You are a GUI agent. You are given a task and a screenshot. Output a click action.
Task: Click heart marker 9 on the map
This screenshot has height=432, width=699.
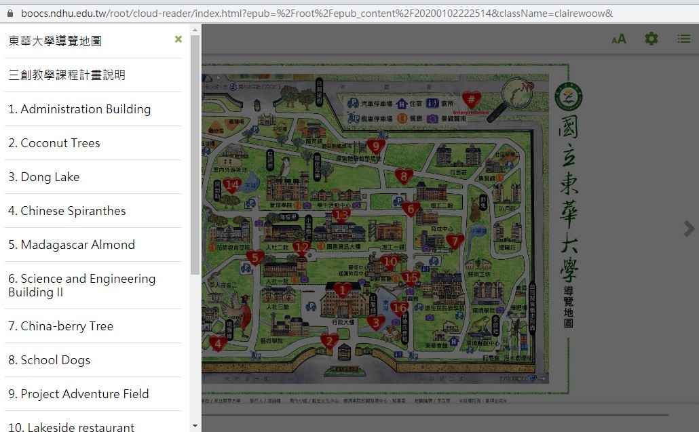coord(376,146)
